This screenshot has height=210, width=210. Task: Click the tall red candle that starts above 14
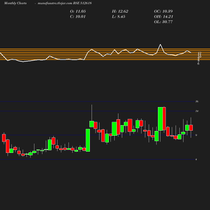click(164, 119)
